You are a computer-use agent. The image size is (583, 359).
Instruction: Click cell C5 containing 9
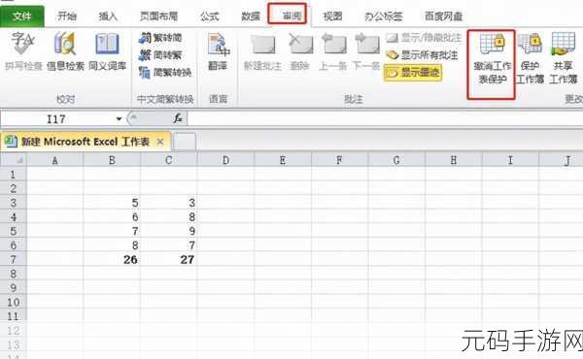tap(169, 231)
